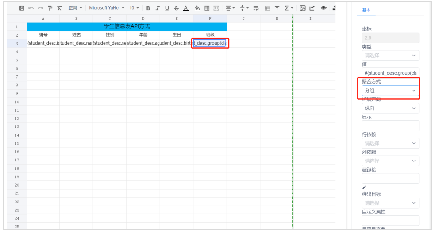Select the title cell 学生信息表API方式
Viewport: 435px width, 232px height.
(x=127, y=26)
